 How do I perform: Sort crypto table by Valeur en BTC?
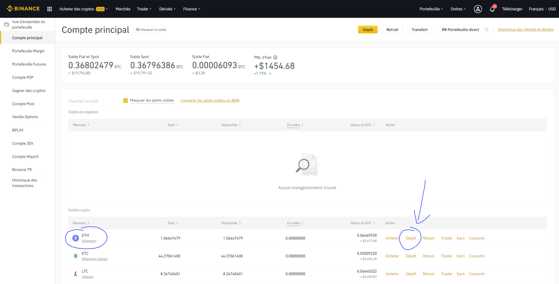point(374,223)
